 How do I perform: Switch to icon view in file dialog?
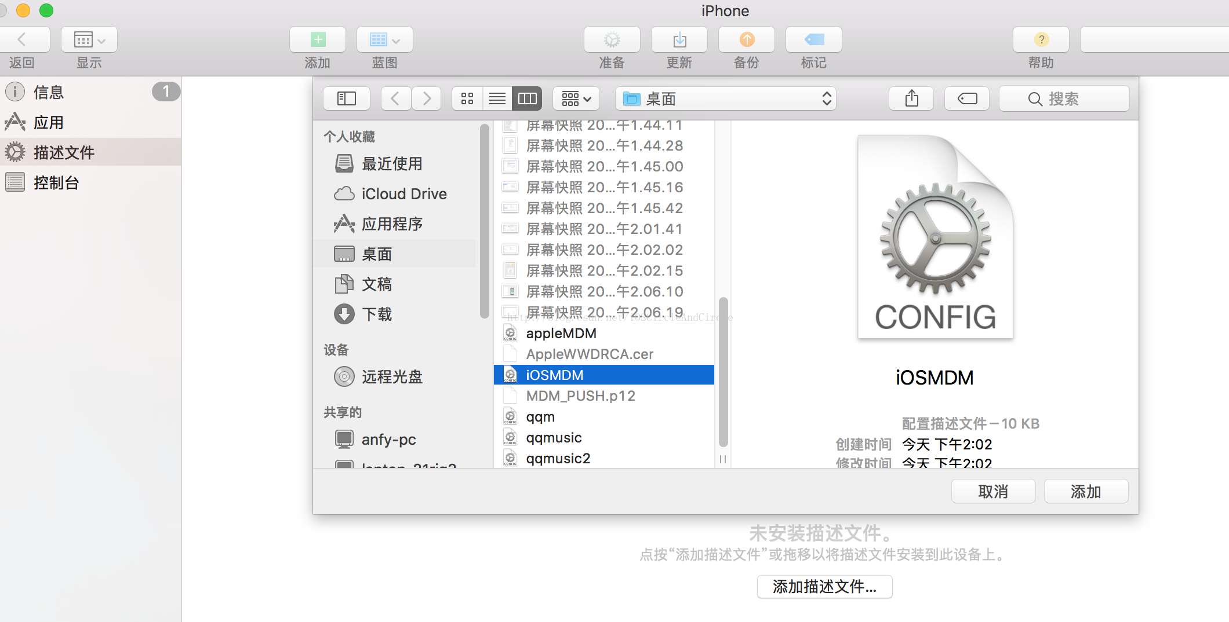(x=467, y=99)
